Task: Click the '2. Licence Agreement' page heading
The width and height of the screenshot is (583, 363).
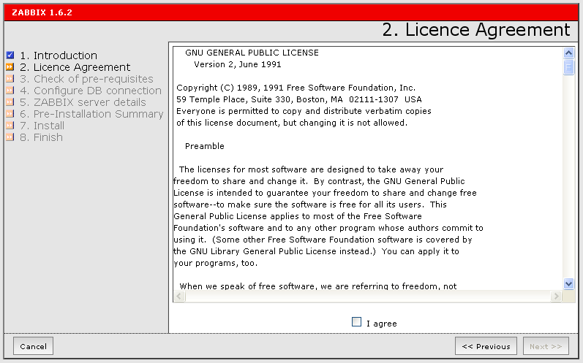Action: [x=476, y=30]
